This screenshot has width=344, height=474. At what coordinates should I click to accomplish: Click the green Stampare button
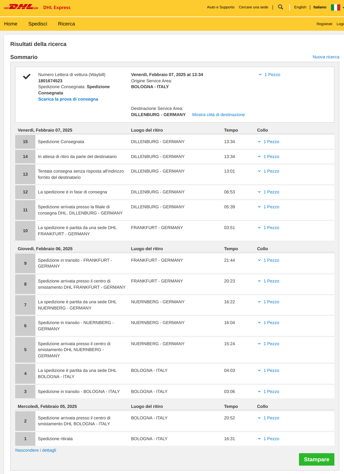pos(317,459)
